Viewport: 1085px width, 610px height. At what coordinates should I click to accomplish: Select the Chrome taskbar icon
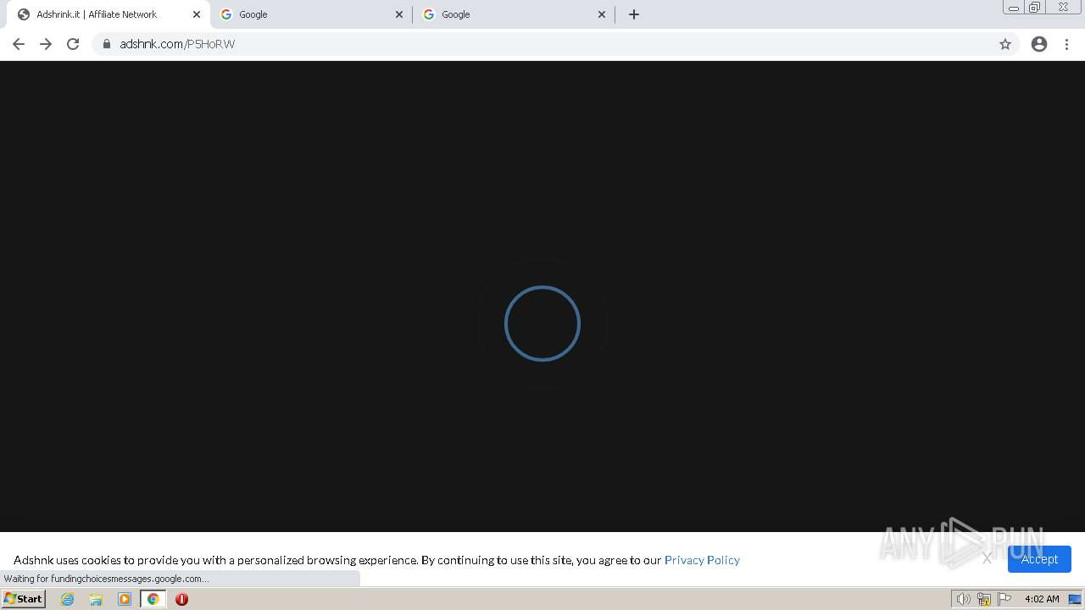click(x=153, y=599)
